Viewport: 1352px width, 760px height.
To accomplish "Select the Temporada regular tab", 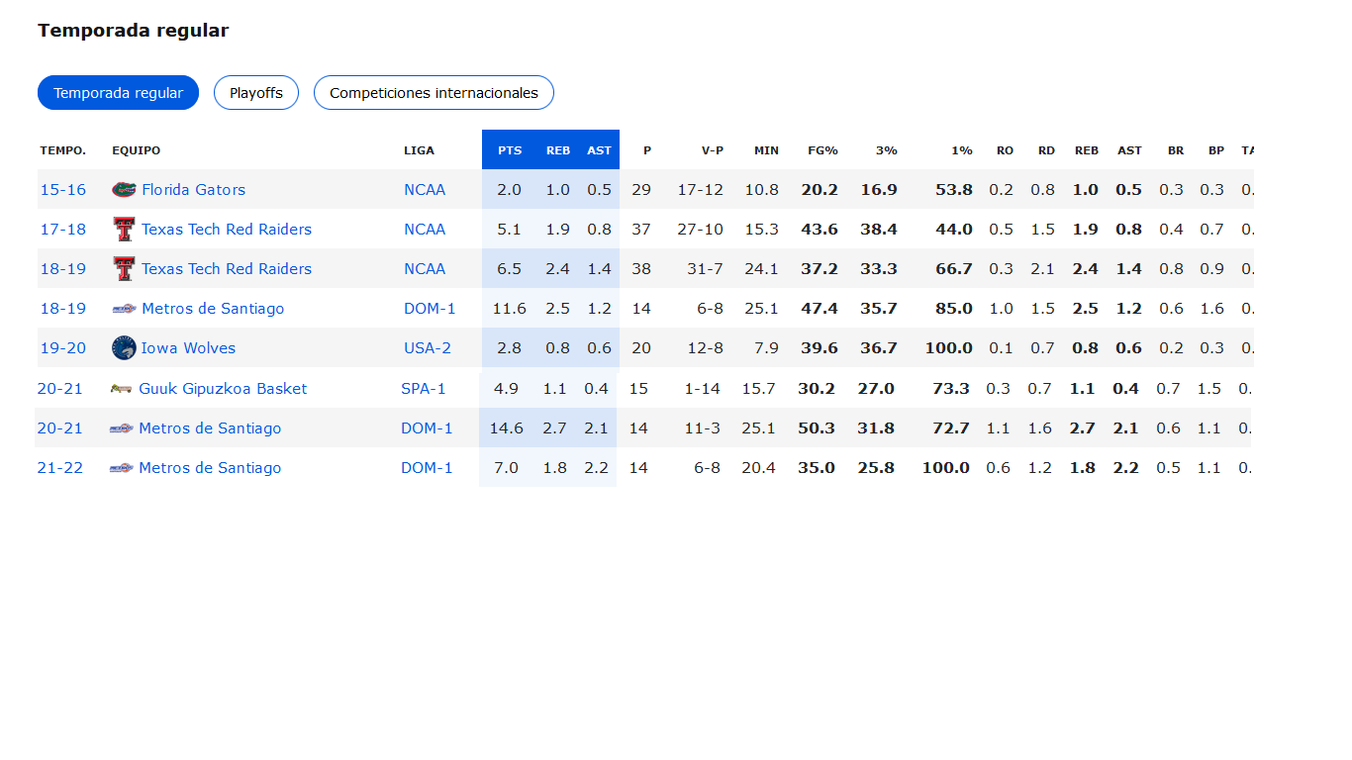I will click(118, 93).
